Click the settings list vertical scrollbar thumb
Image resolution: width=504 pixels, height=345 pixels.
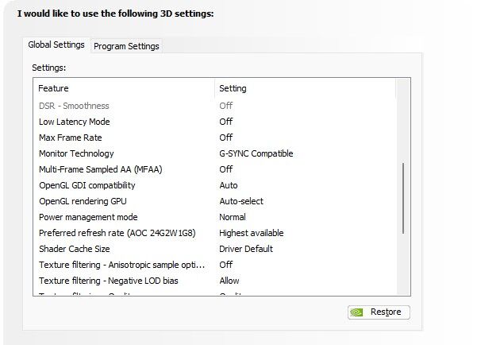403,198
